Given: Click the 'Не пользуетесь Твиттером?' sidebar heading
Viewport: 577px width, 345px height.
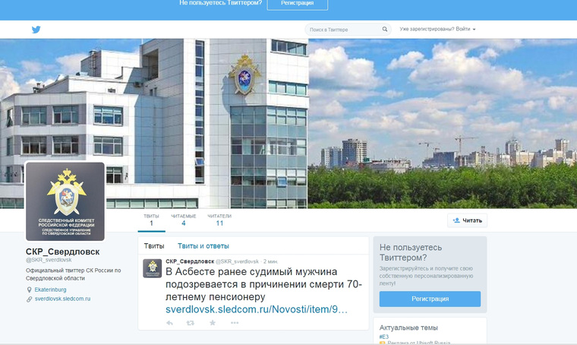Looking at the screenshot, I should 411,252.
